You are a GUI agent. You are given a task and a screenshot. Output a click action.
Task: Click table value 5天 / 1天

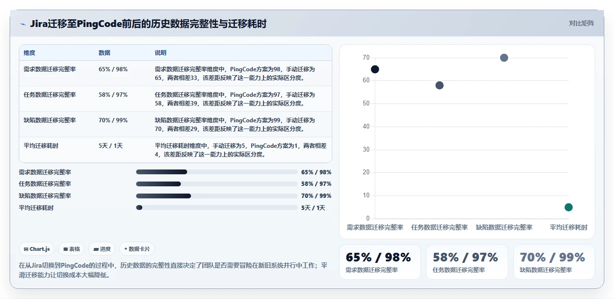(x=111, y=146)
